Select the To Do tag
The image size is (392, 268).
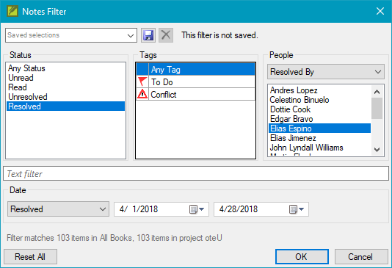[195, 82]
